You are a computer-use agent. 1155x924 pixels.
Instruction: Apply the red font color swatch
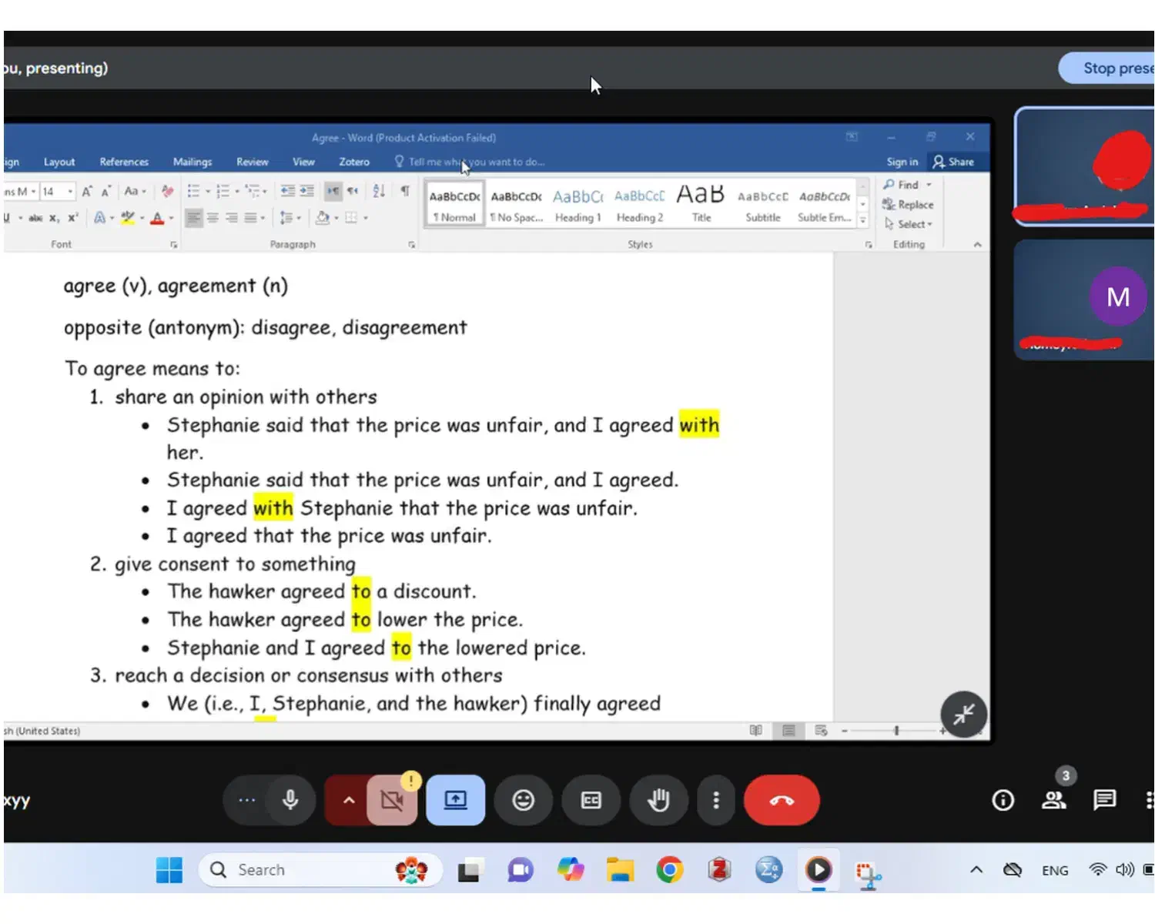[x=157, y=219]
